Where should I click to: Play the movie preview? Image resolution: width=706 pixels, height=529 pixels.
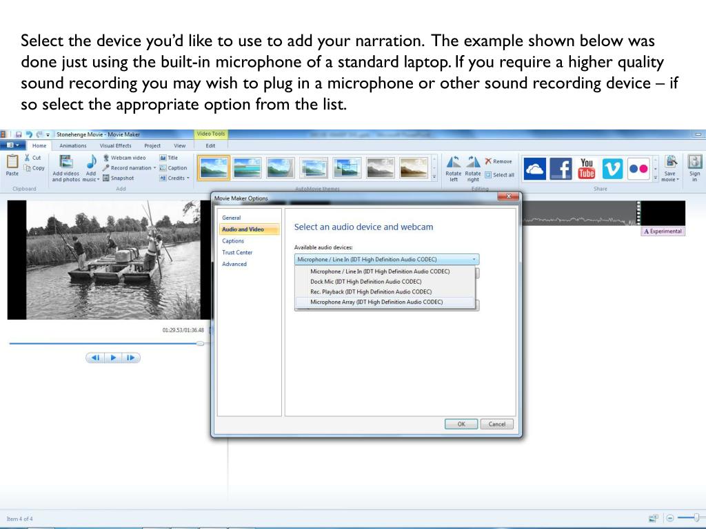(113, 357)
